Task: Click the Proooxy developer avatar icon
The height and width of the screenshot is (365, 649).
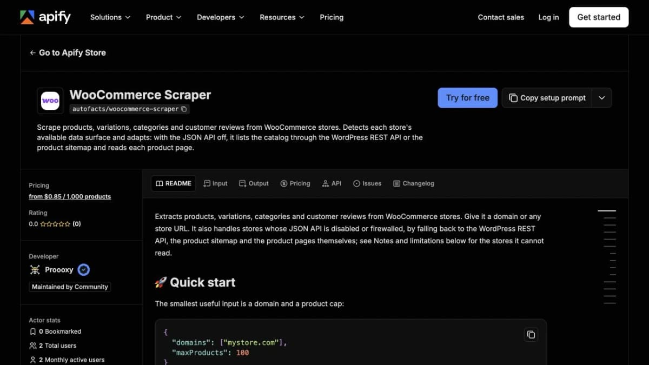Action: click(35, 269)
